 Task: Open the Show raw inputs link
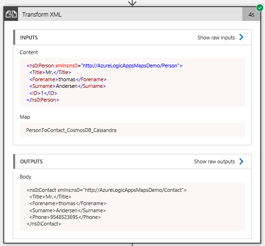click(216, 38)
